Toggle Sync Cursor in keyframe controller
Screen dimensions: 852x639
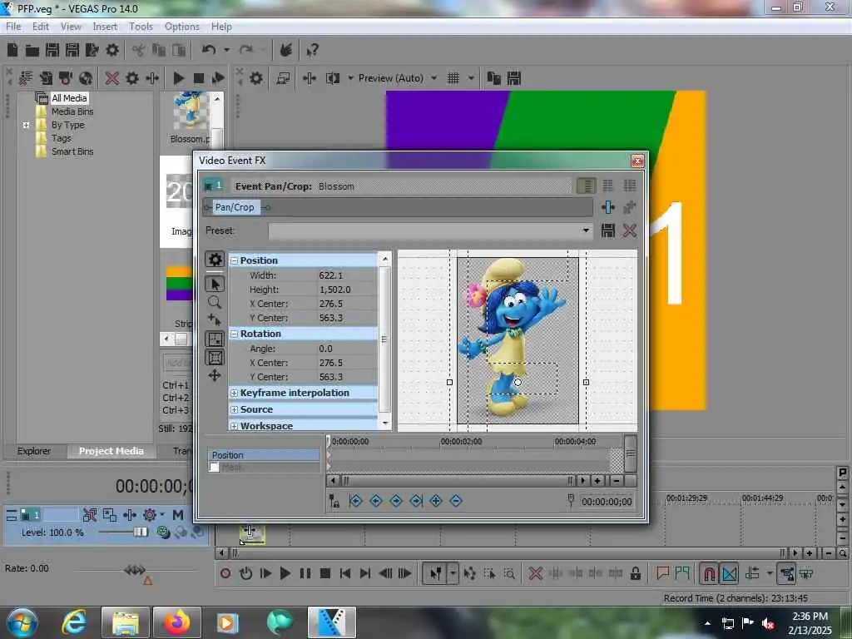point(334,501)
